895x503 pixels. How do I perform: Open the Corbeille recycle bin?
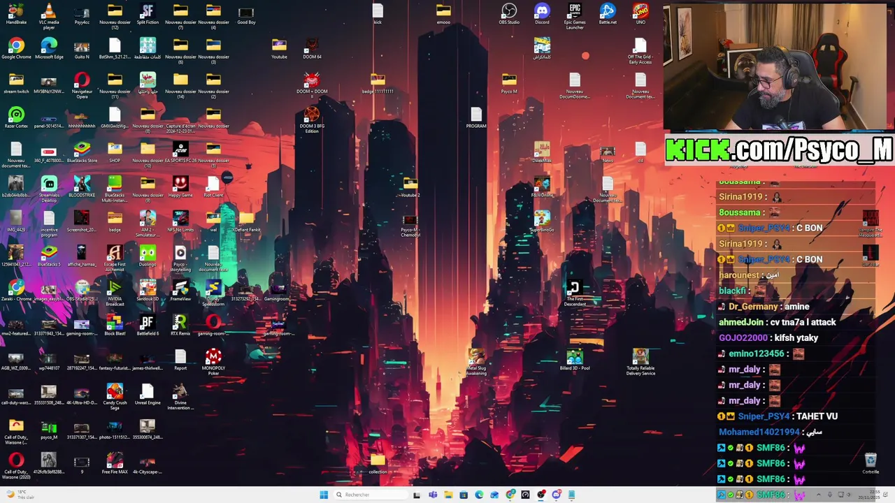pos(871,464)
